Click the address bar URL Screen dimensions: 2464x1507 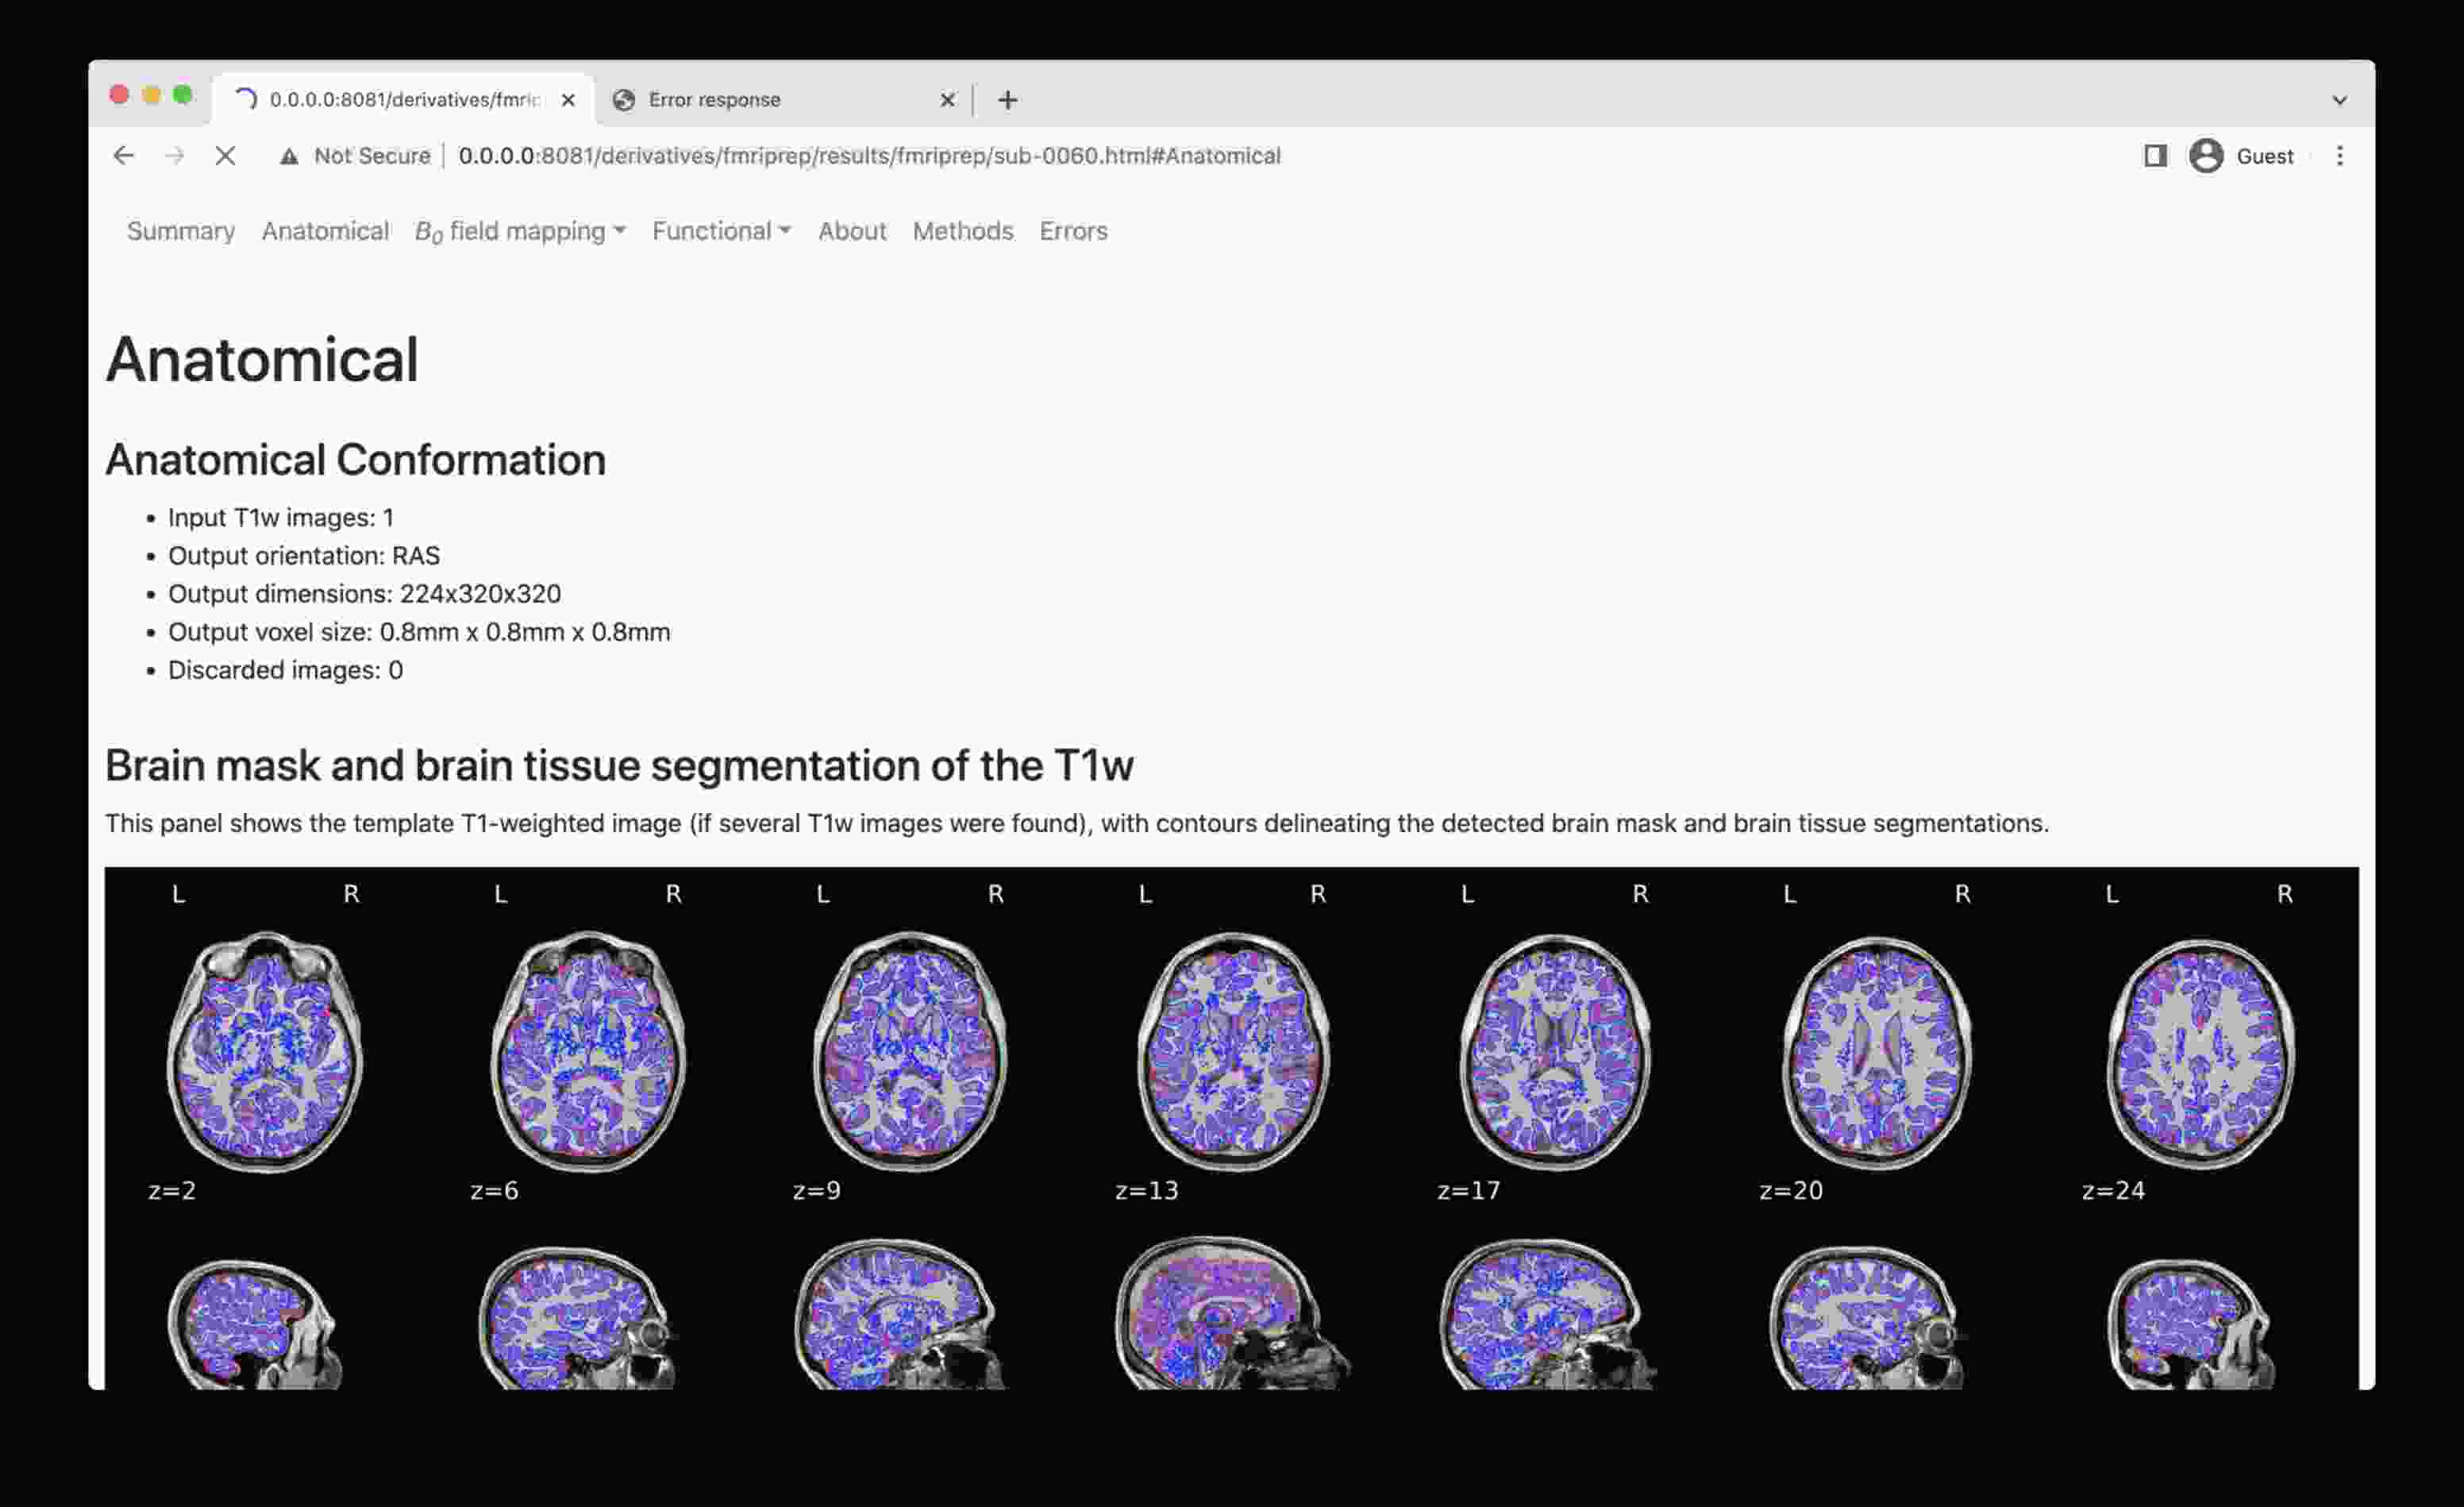click(869, 156)
